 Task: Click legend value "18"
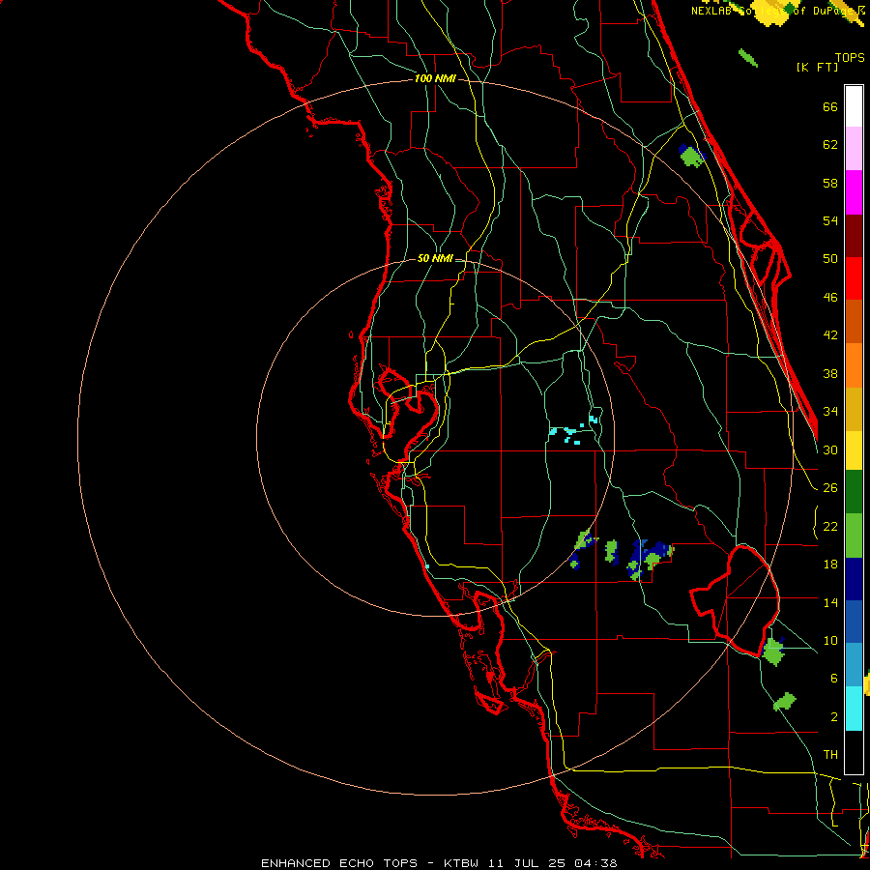tap(830, 565)
